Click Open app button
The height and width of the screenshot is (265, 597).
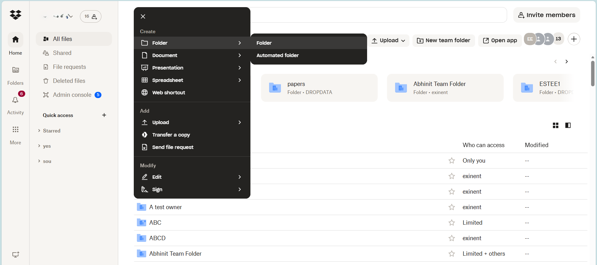500,40
